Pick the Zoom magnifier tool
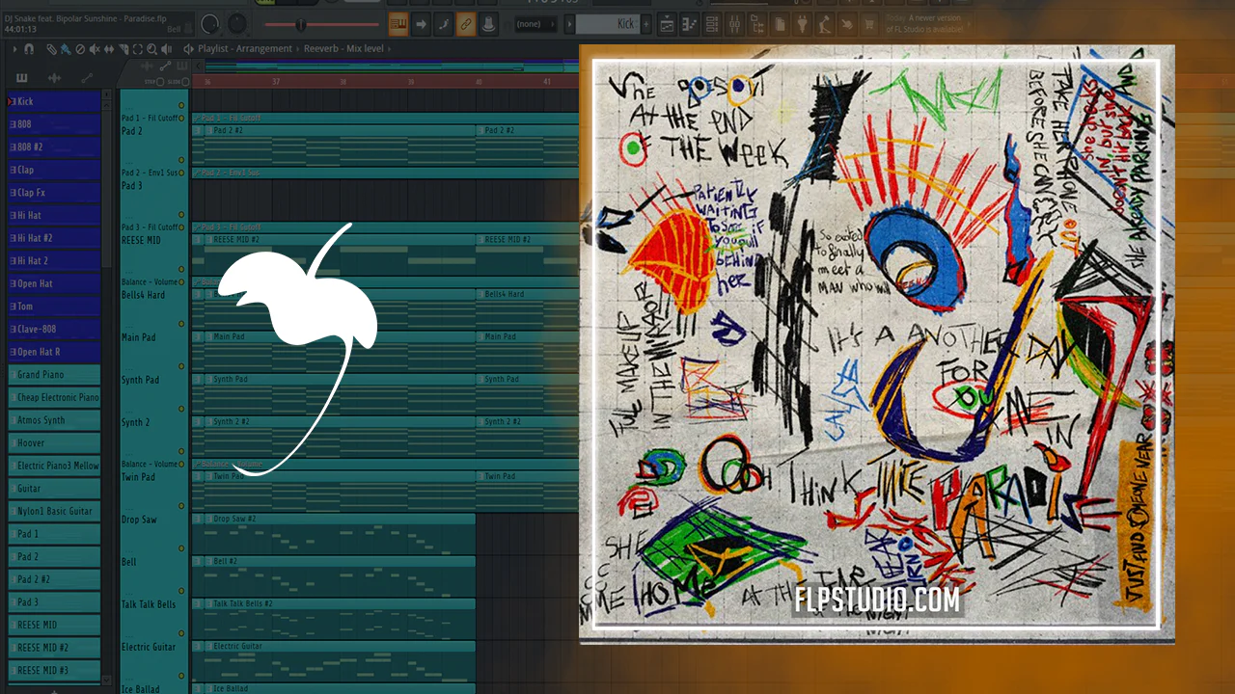 (x=152, y=48)
